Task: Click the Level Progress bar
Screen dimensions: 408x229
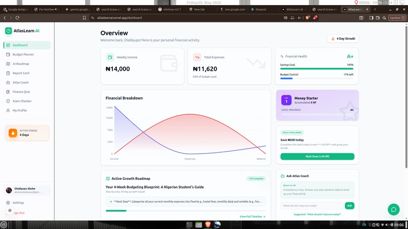Action: (317, 114)
